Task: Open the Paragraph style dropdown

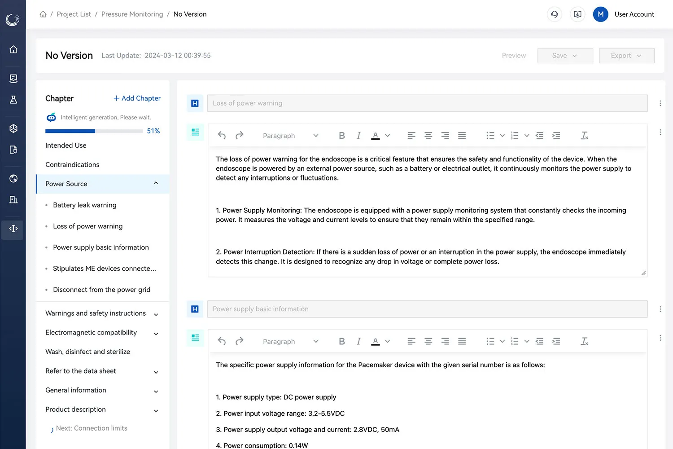Action: 290,135
